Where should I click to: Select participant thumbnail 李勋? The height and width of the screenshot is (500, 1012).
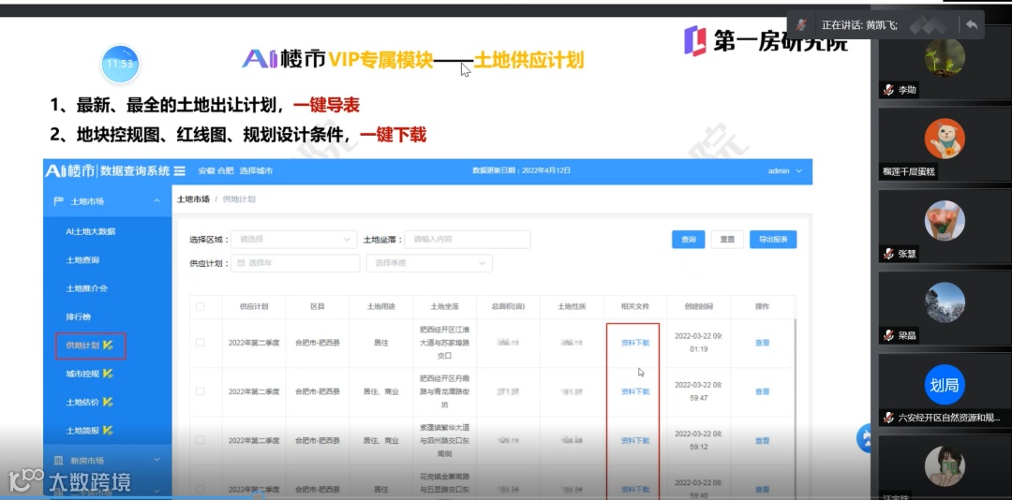click(x=945, y=64)
